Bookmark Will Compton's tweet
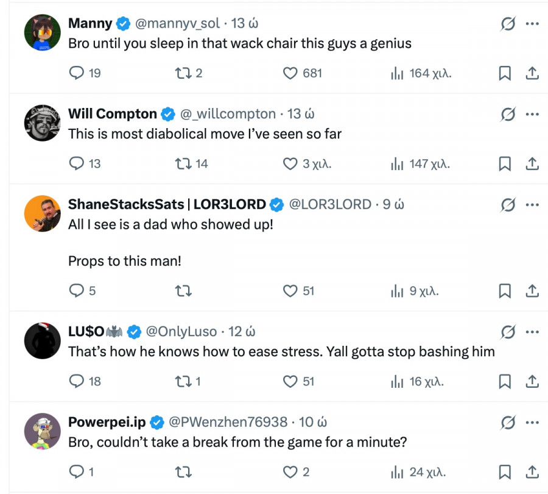 [505, 163]
